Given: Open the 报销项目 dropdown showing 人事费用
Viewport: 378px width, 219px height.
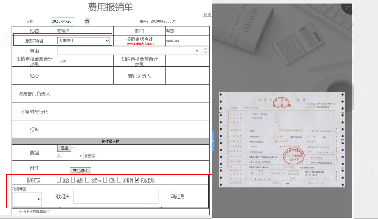Looking at the screenshot, I should pyautogui.click(x=84, y=41).
